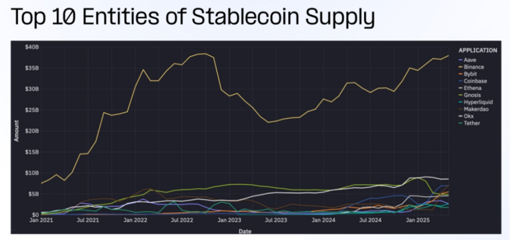Click the $20B y-axis tick label
The width and height of the screenshot is (510, 240).
point(32,131)
